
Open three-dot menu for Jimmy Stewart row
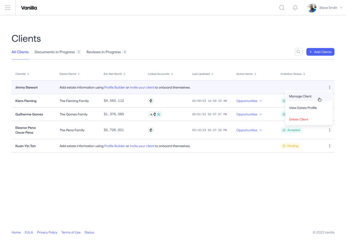point(329,87)
